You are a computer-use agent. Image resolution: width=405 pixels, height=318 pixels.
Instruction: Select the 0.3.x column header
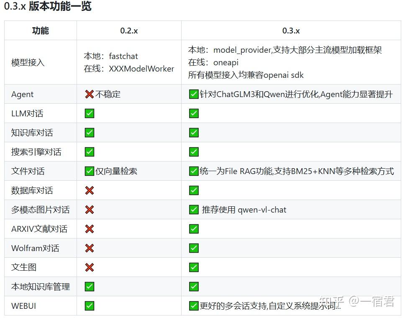click(290, 30)
